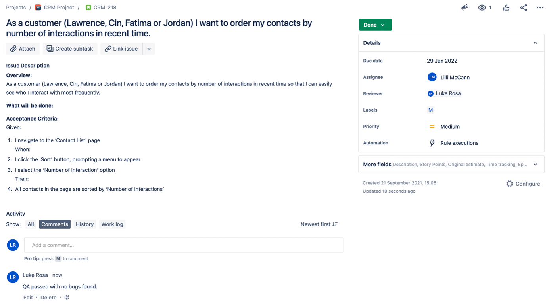Show All activity
Screen dimensions: 549x307
click(31, 224)
